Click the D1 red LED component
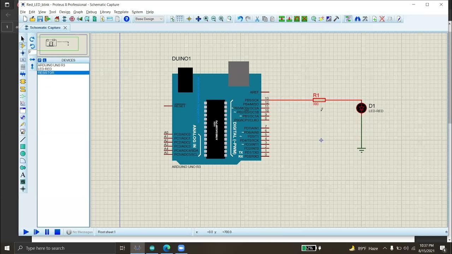Viewport: 452px width, 254px height. pos(361,108)
